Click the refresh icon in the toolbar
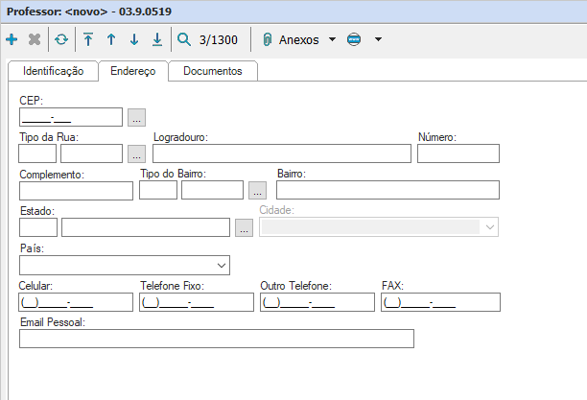This screenshot has width=587, height=400. click(61, 40)
